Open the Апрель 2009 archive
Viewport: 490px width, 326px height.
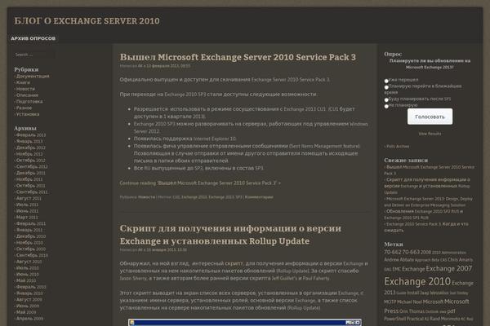click(29, 319)
